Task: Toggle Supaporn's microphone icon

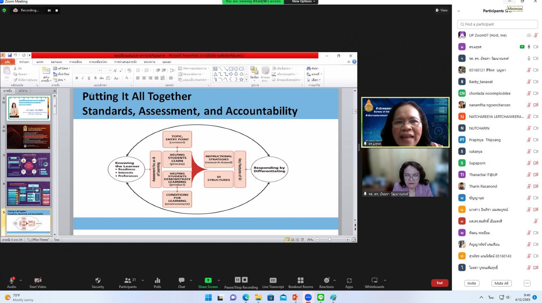Action: [x=529, y=163]
